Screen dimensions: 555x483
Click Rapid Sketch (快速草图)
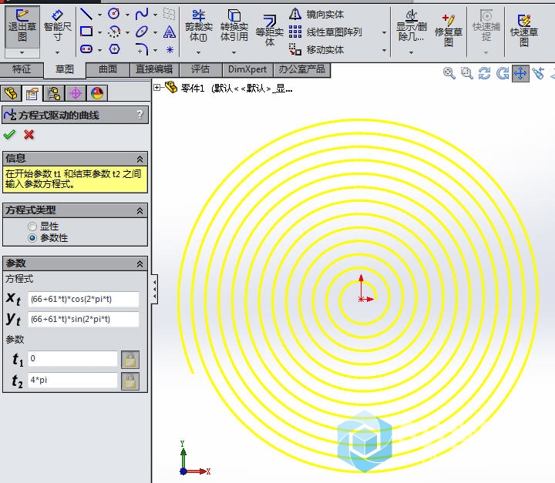524,31
